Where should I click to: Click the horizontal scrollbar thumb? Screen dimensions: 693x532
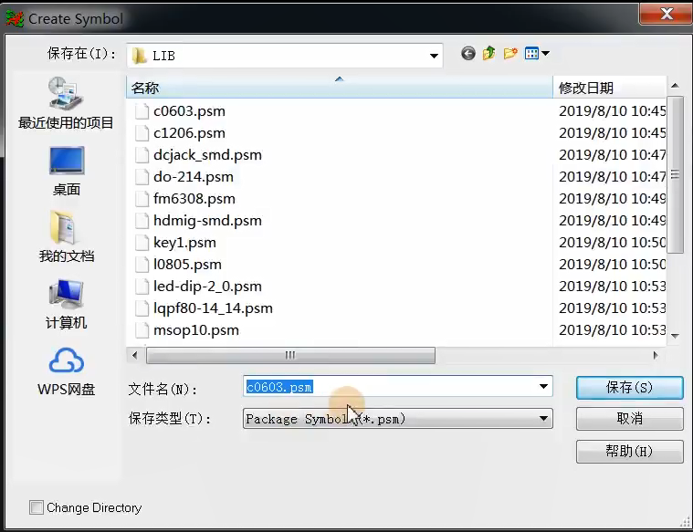pos(290,355)
